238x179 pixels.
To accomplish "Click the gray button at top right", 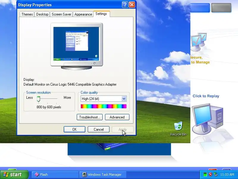I will click(x=221, y=8).
